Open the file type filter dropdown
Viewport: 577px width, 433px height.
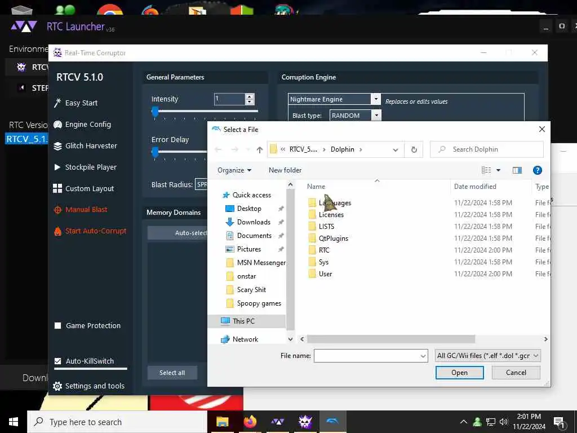487,356
